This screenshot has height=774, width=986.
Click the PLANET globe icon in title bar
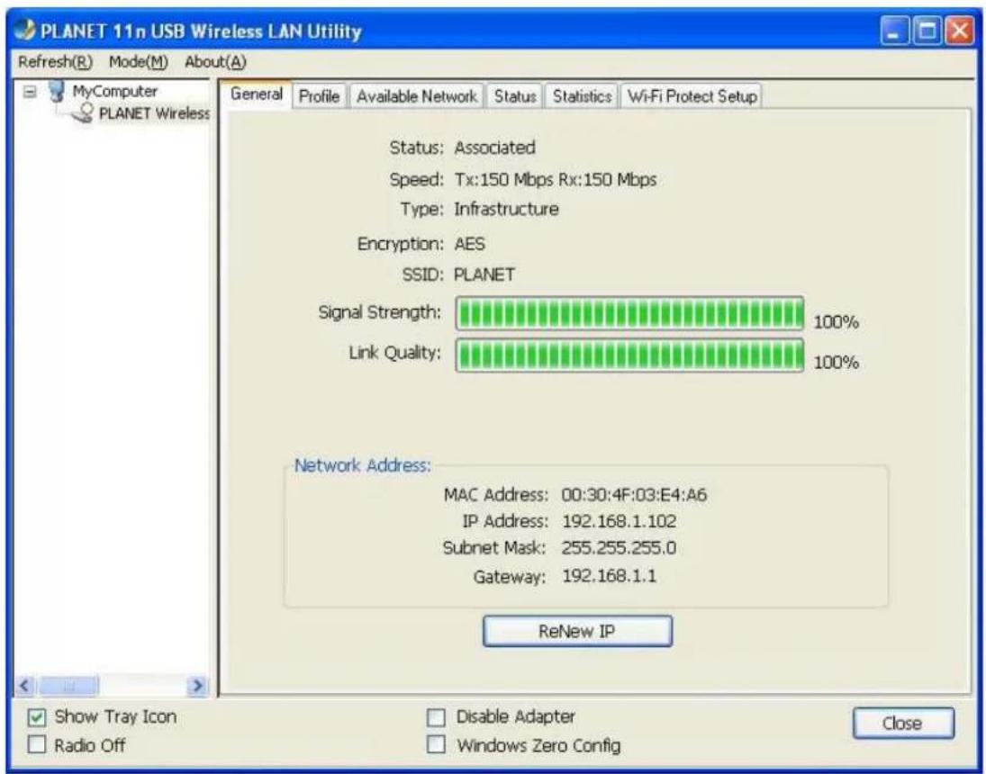pos(26,31)
